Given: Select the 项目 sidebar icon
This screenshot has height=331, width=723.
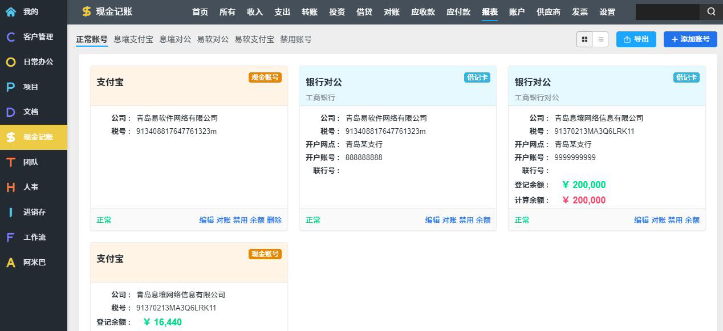Looking at the screenshot, I should click(11, 87).
